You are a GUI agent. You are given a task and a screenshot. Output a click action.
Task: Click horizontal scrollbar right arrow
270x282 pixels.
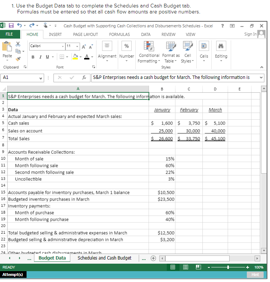click(x=257, y=258)
